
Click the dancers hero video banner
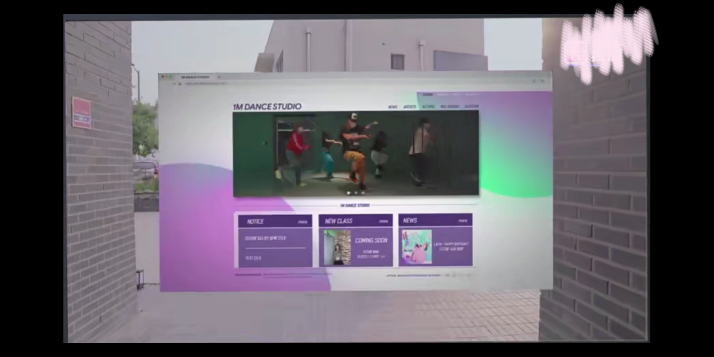[356, 154]
